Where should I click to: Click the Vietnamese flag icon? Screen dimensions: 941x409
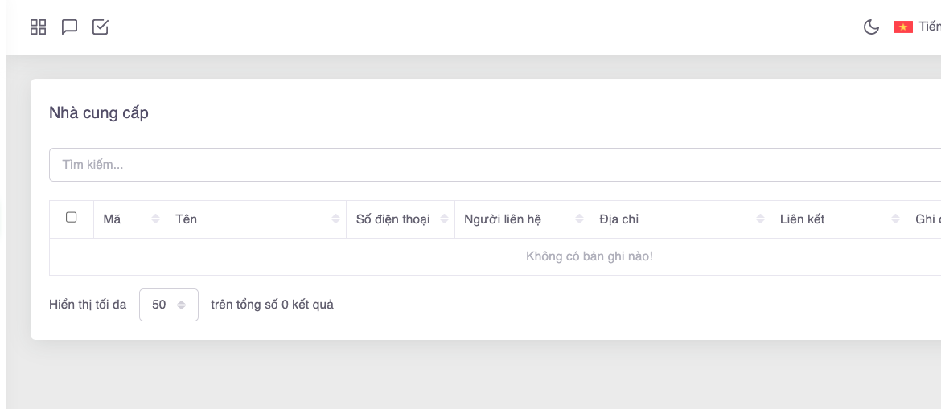(x=902, y=27)
